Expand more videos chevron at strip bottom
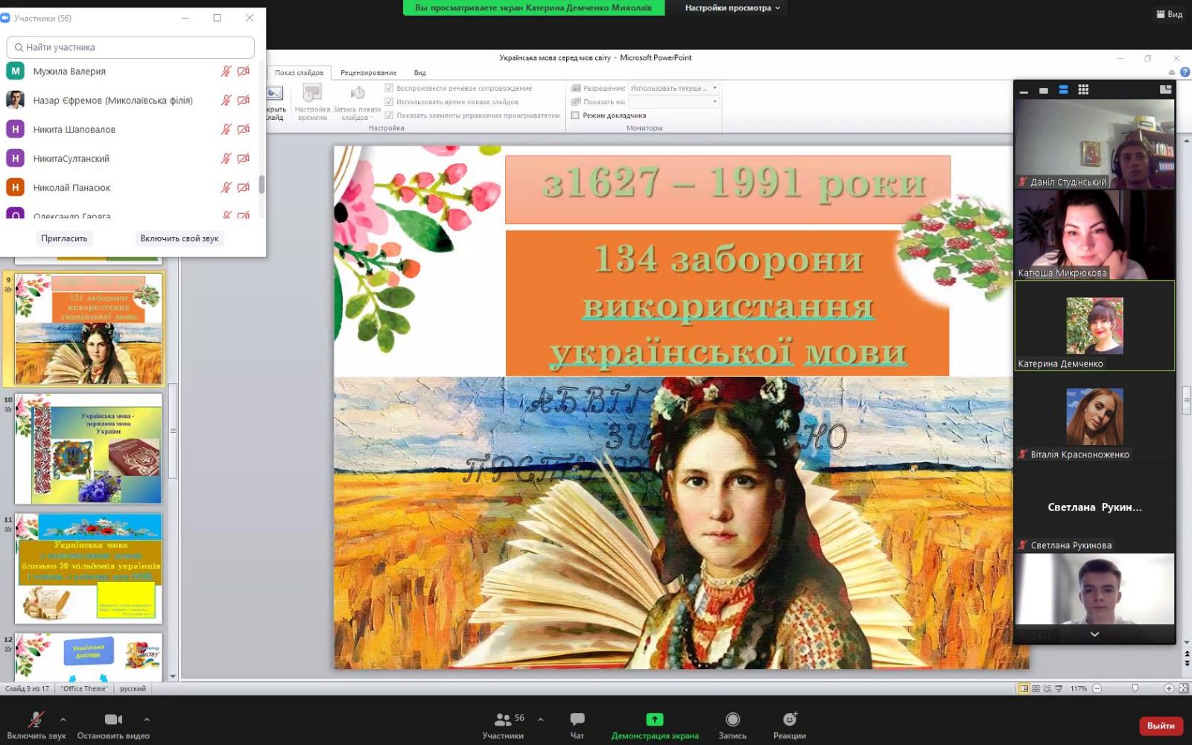Screen dimensions: 1192x745 1094,634
